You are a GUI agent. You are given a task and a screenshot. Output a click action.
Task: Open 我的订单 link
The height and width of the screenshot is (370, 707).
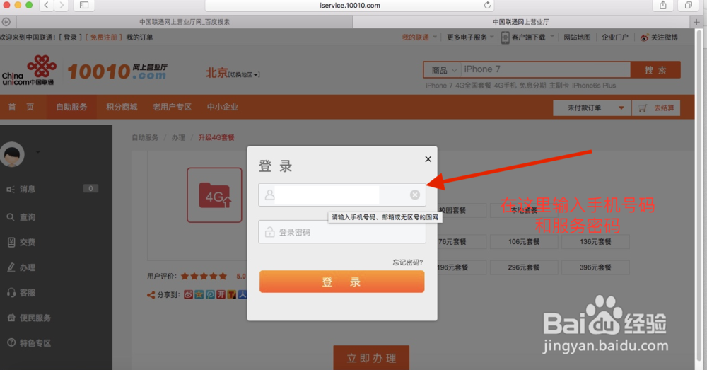139,37
